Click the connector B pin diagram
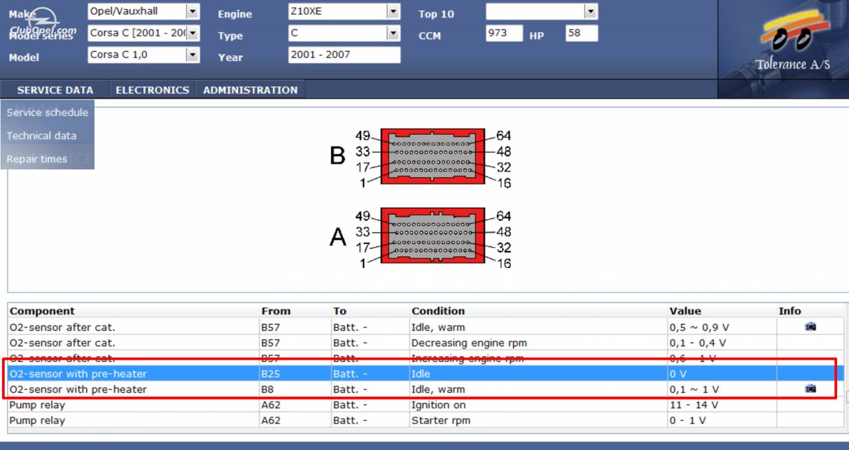 (432, 156)
